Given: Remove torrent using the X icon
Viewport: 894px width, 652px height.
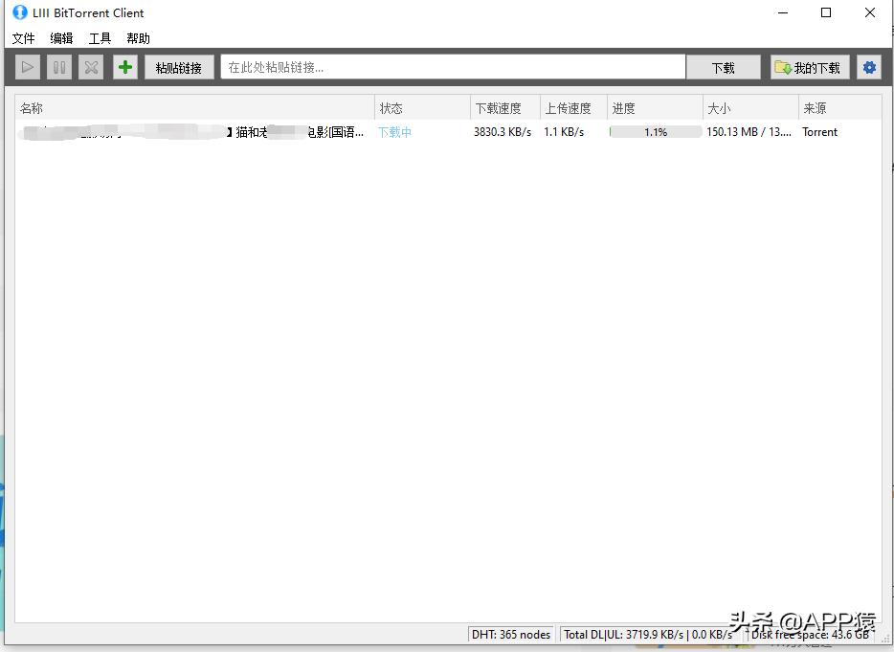Looking at the screenshot, I should coord(92,66).
